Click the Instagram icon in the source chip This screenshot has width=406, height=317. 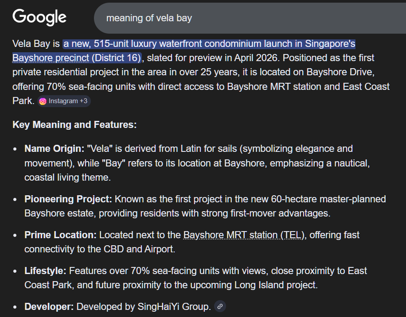click(x=43, y=101)
